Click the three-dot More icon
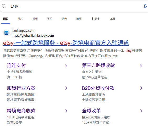Image resolution: width=148 pixels, height=126 pixels. [92, 19]
